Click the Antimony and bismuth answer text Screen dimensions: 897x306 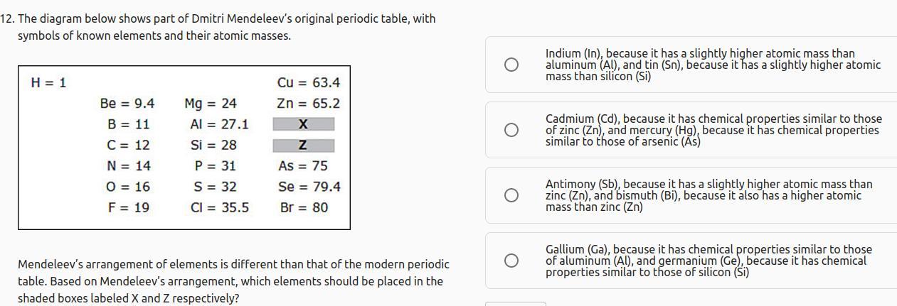click(708, 195)
